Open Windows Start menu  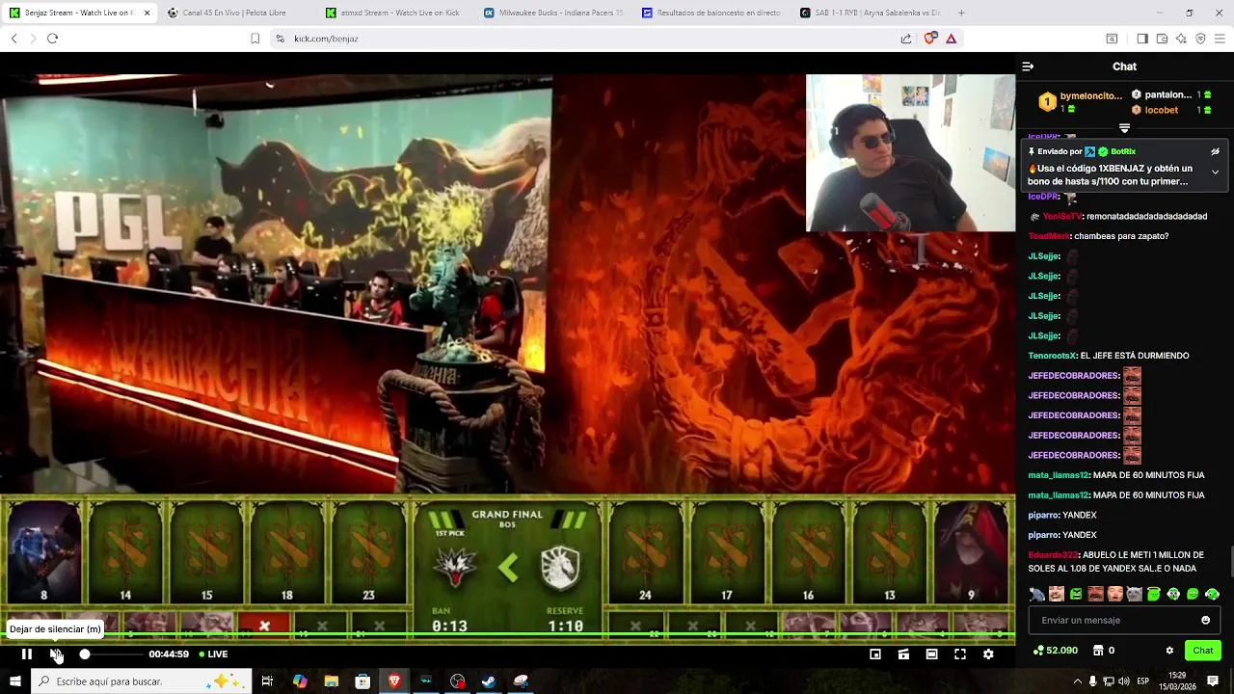coord(14,681)
